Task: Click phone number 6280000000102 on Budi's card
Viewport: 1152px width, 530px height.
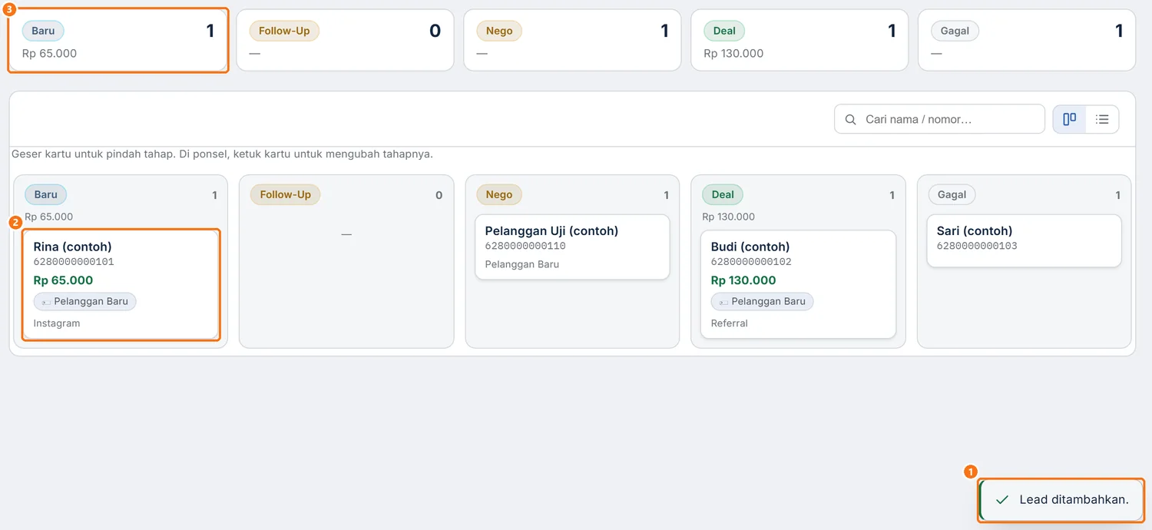Action: pyautogui.click(x=751, y=262)
